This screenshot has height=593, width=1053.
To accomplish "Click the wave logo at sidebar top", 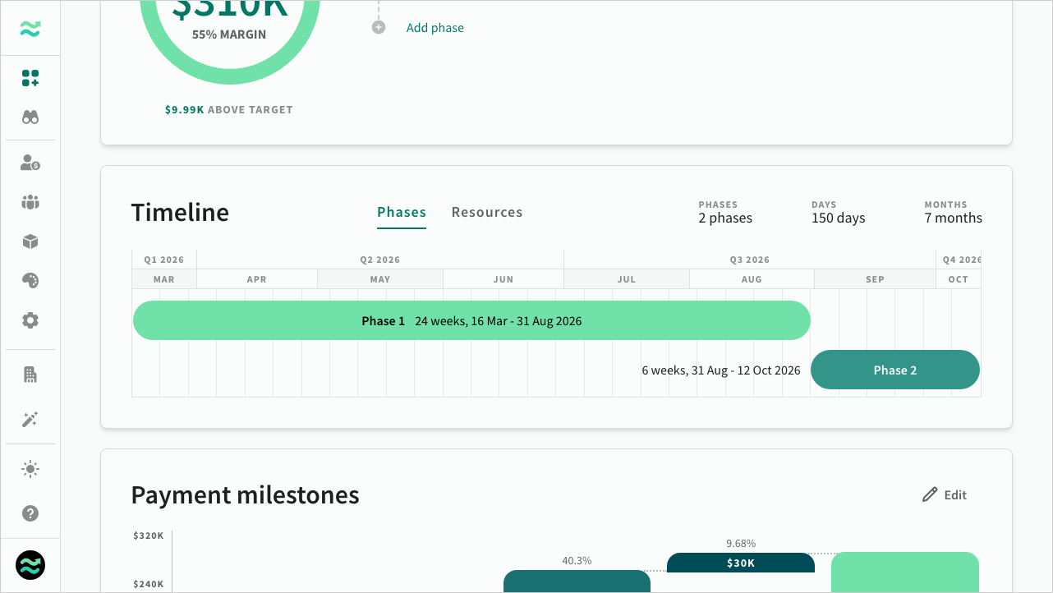I will click(30, 29).
